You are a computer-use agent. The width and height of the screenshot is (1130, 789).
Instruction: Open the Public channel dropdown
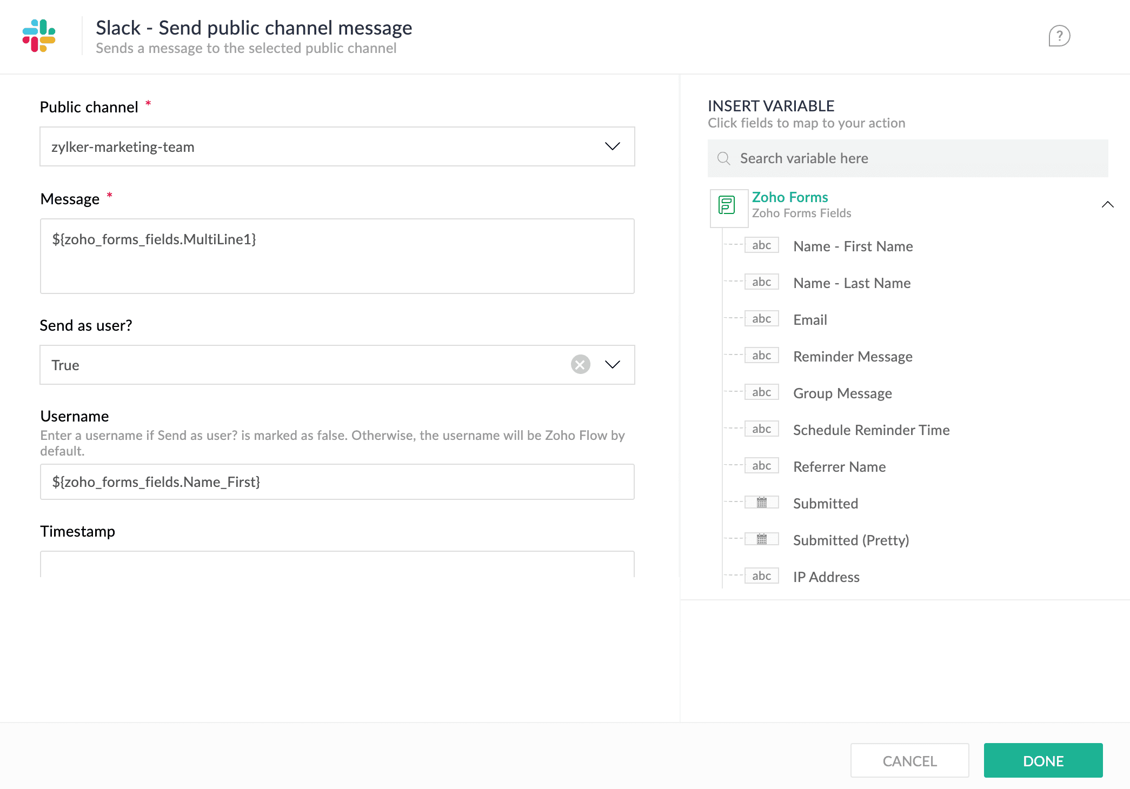(337, 146)
